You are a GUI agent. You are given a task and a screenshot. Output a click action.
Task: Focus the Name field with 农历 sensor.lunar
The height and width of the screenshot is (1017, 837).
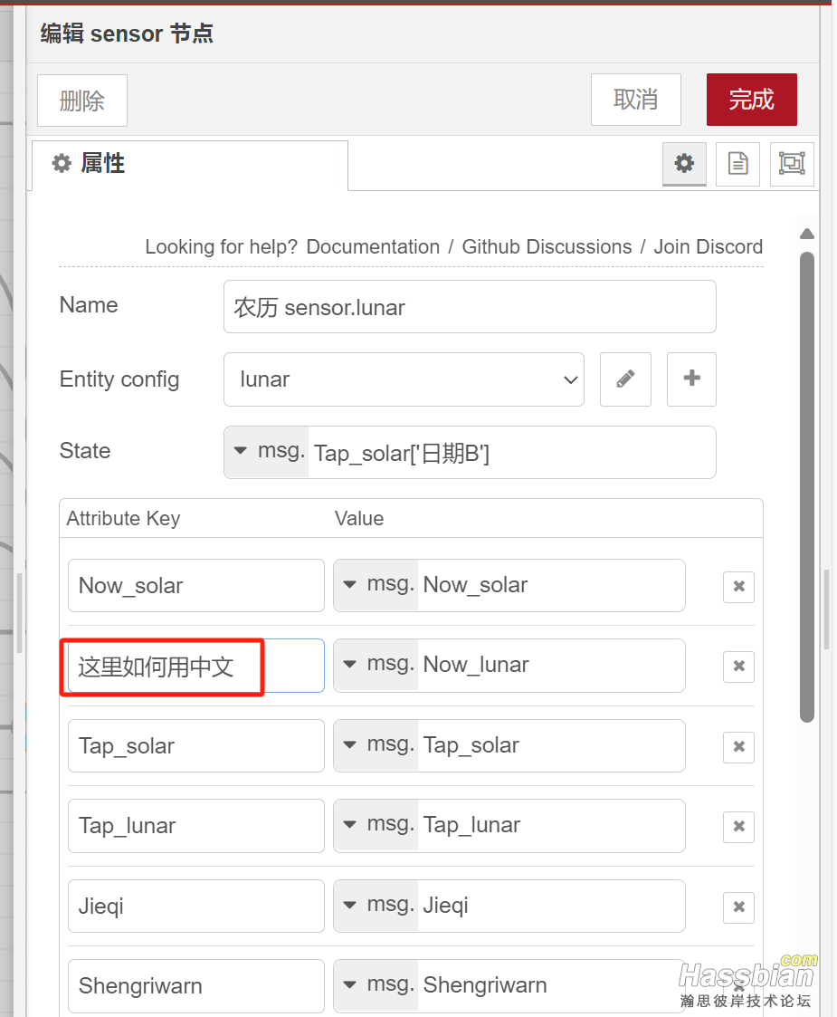coord(470,307)
